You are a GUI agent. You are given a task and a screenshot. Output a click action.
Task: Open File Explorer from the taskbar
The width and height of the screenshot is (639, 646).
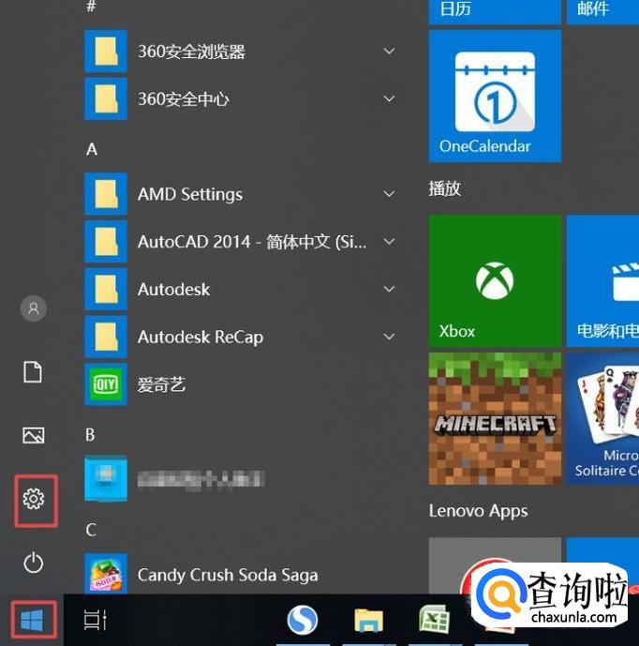coord(369,621)
